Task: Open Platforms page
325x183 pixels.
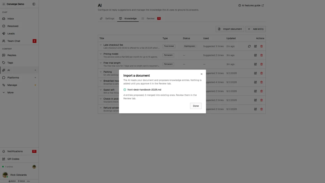Action: click(x=19, y=78)
